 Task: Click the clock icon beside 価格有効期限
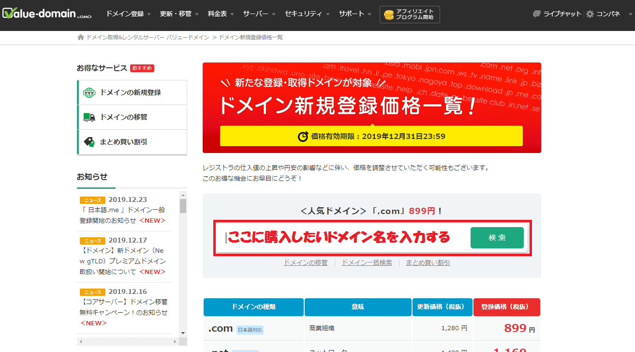tap(303, 137)
